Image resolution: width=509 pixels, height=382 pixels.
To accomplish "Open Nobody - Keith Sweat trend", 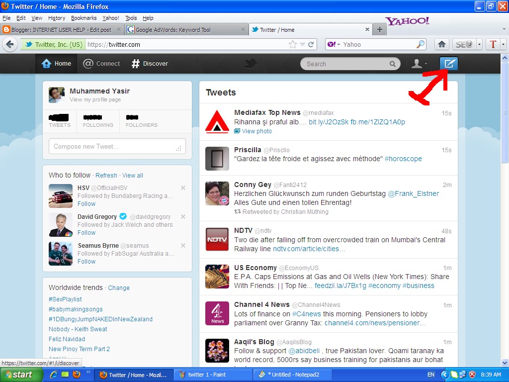I will (x=78, y=329).
